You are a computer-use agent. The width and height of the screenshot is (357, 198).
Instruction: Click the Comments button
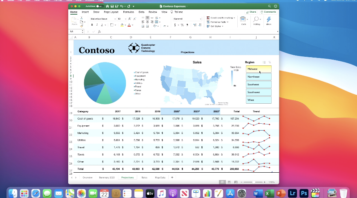click(x=268, y=12)
